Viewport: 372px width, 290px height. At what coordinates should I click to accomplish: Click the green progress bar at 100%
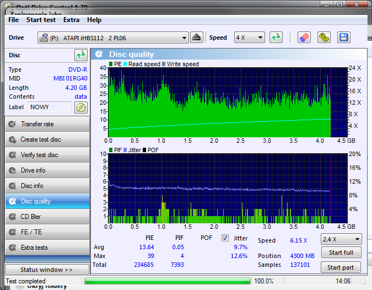pyautogui.click(x=167, y=281)
